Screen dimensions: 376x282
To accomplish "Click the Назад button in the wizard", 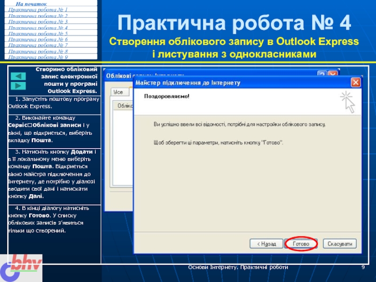I will click(x=266, y=244).
